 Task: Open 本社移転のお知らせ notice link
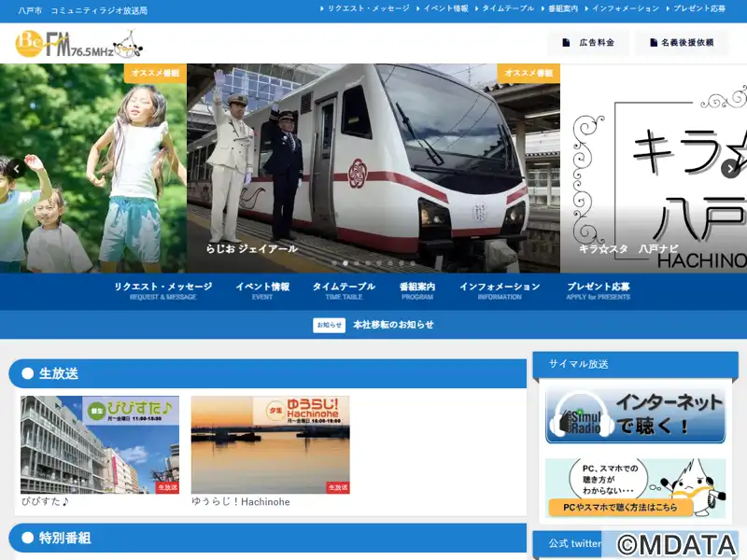pos(393,325)
